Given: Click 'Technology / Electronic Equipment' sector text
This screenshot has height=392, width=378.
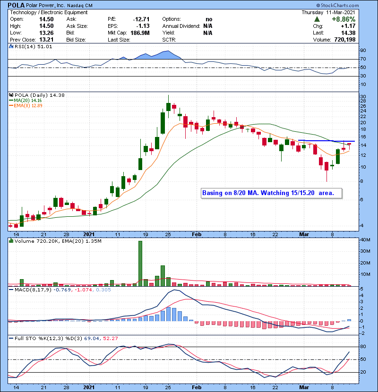Looking at the screenshot, I should coord(49,12).
